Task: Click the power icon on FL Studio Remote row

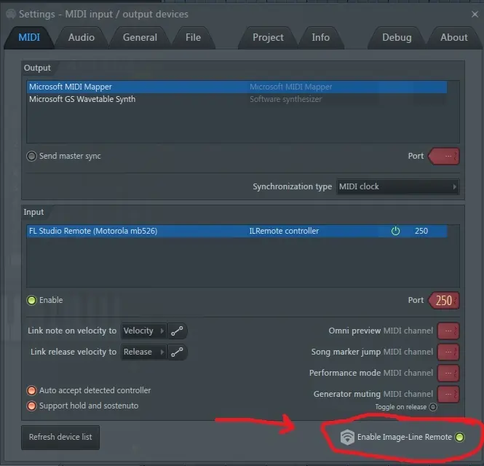Action: [395, 231]
